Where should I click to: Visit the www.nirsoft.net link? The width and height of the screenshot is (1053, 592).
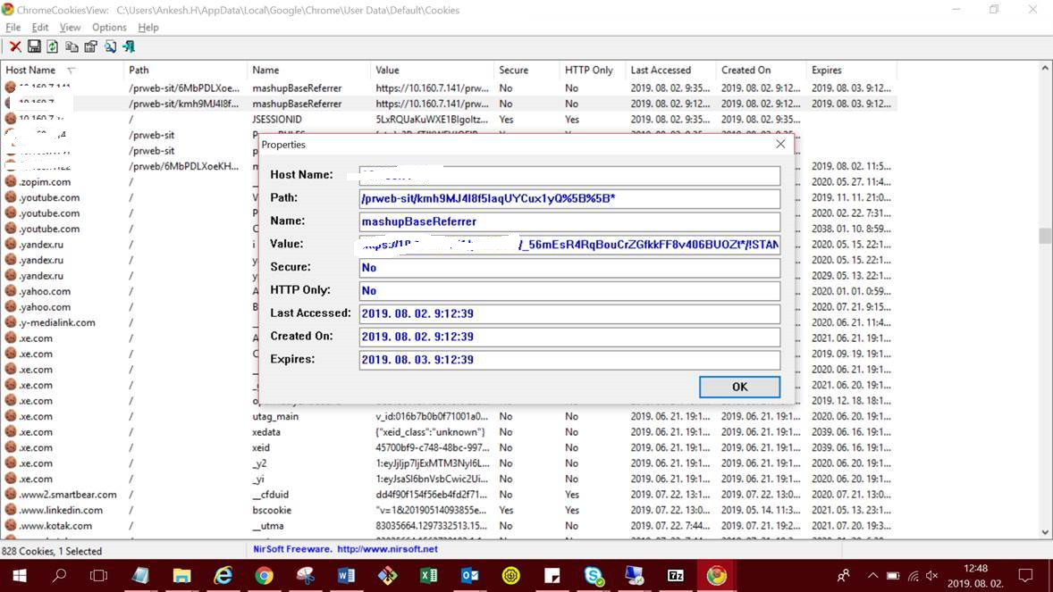click(387, 549)
